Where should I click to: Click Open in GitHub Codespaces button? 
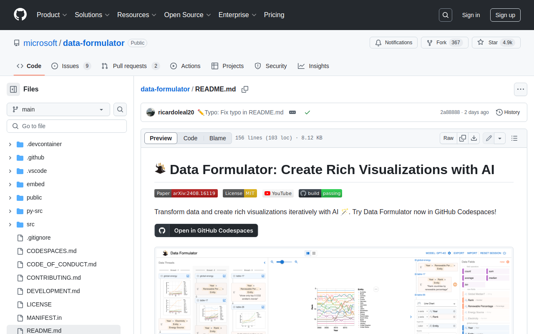206,230
